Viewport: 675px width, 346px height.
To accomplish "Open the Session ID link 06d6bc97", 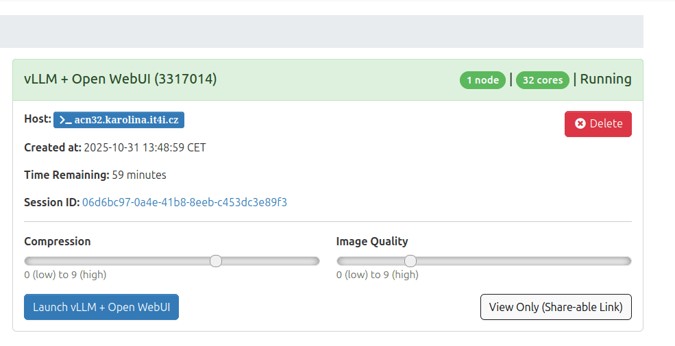I will coord(184,202).
